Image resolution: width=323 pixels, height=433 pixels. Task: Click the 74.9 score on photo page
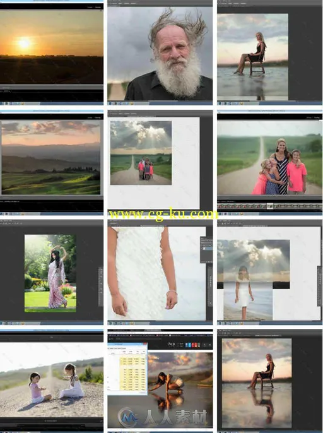pyautogui.click(x=171, y=344)
